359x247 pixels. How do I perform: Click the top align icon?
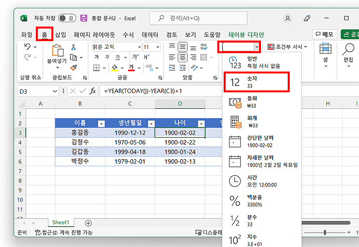tap(172, 46)
